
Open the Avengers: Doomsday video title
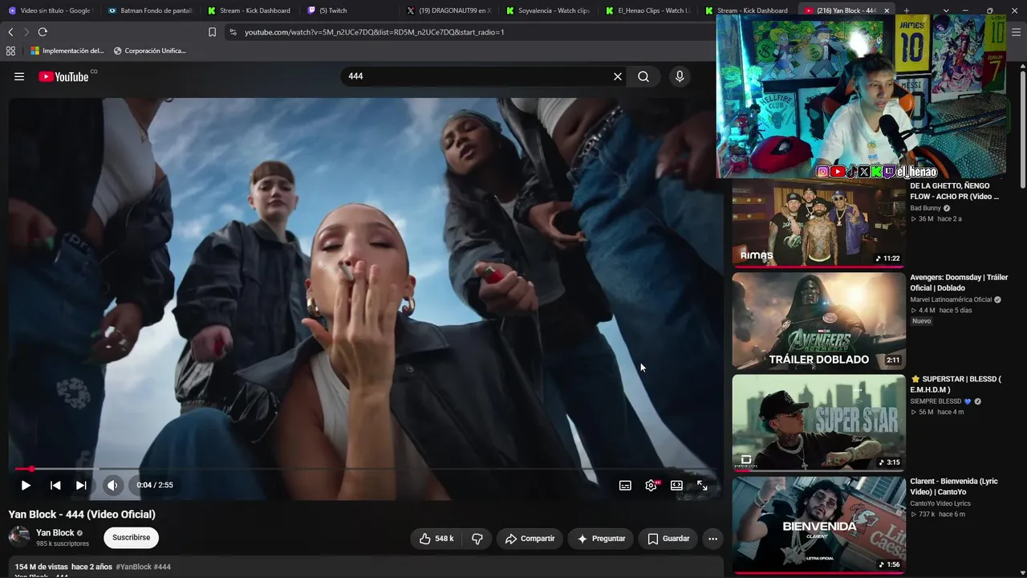pyautogui.click(x=959, y=283)
